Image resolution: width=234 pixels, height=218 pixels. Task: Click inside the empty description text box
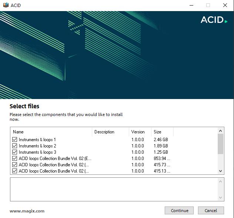point(114,189)
